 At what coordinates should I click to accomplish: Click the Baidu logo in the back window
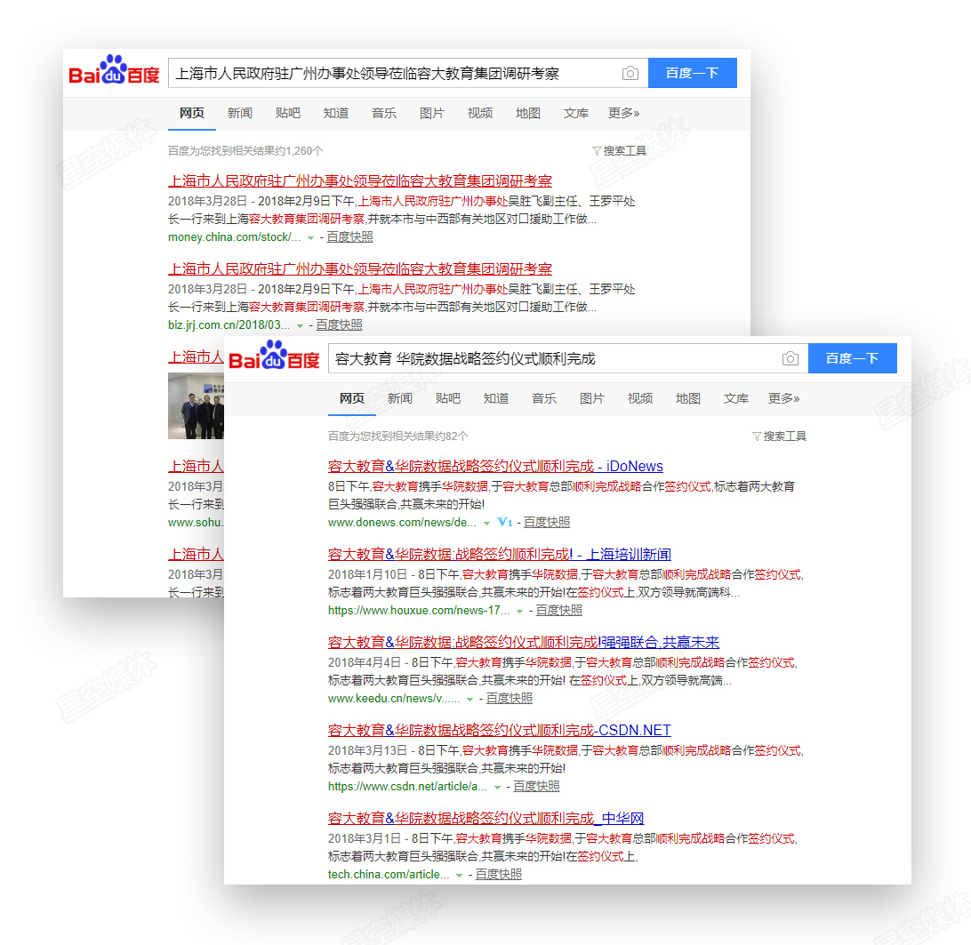(114, 70)
